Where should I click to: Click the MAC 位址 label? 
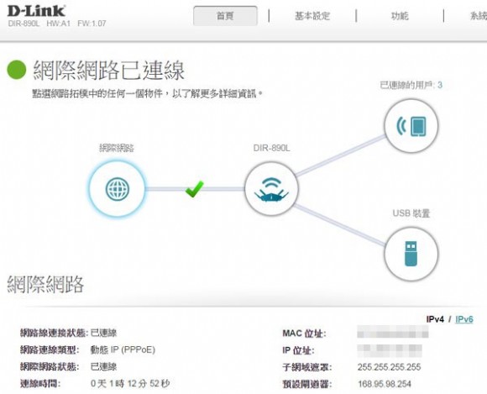click(304, 334)
